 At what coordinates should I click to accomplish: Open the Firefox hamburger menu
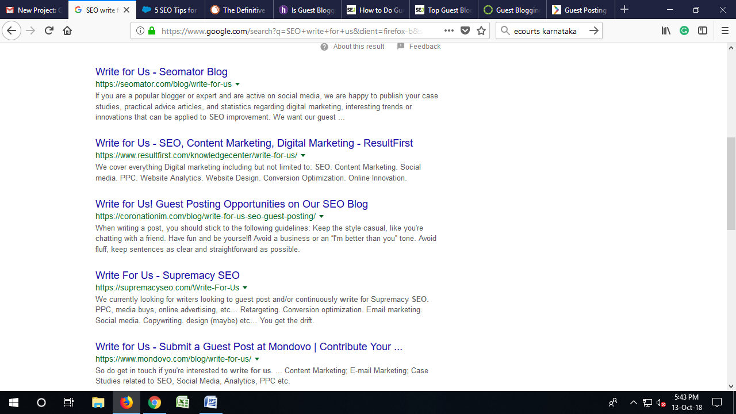click(x=724, y=31)
